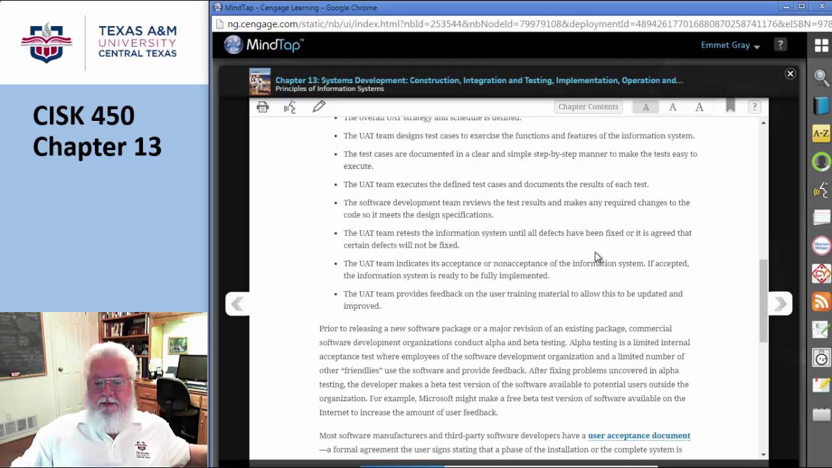Open the user acceptance document glossary link
The height and width of the screenshot is (468, 832).
point(639,435)
